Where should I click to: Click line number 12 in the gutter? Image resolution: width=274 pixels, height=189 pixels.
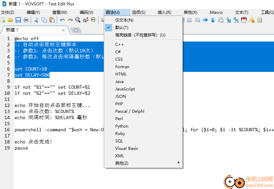pos(7,105)
